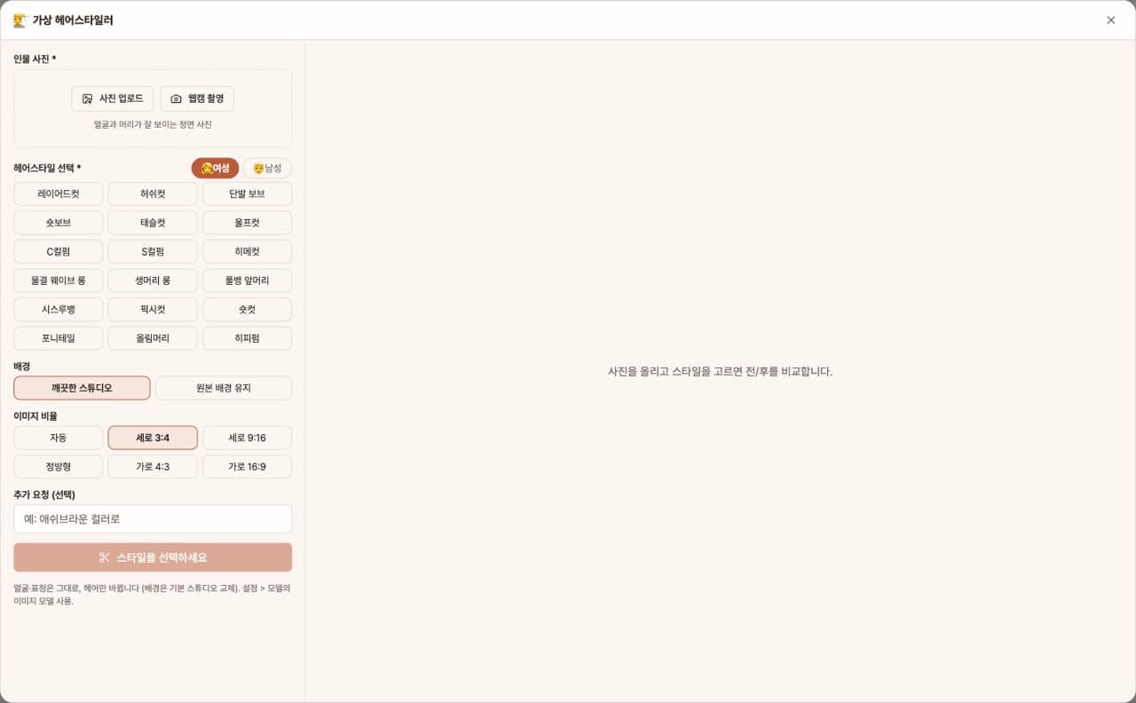Click the footer note about 이미지 모델 사용
The image size is (1136, 703).
(152, 595)
